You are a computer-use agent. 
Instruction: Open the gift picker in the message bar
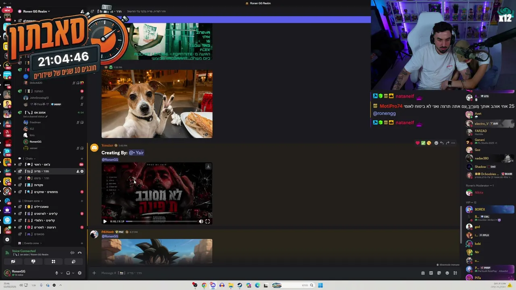(x=423, y=273)
